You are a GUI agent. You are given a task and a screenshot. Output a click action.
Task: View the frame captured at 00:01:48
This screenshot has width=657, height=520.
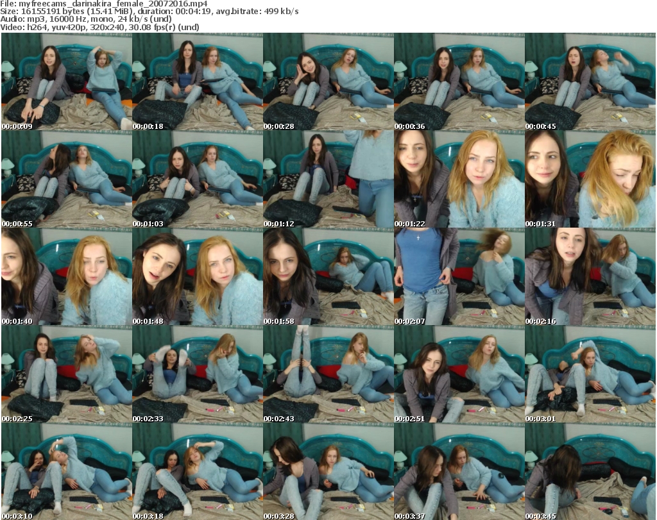(x=198, y=277)
